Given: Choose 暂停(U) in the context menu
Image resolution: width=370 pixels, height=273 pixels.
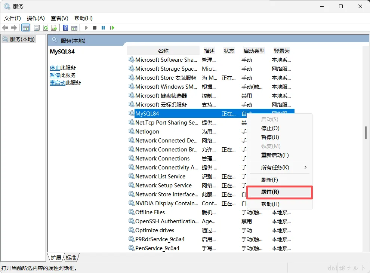Looking at the screenshot, I should pyautogui.click(x=280, y=137).
